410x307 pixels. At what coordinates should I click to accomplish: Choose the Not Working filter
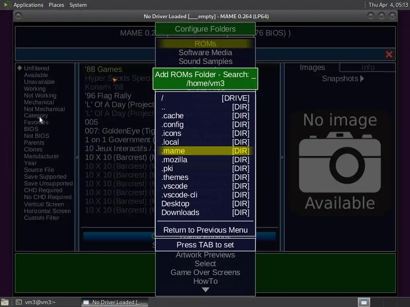click(x=40, y=95)
